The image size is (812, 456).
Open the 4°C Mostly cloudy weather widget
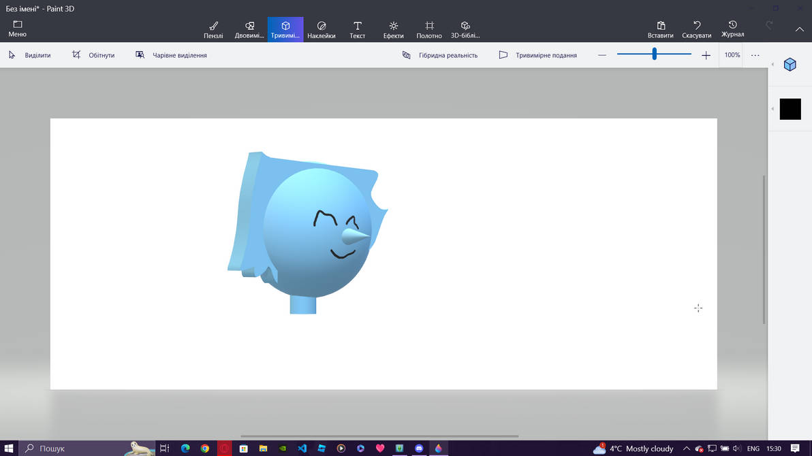633,449
